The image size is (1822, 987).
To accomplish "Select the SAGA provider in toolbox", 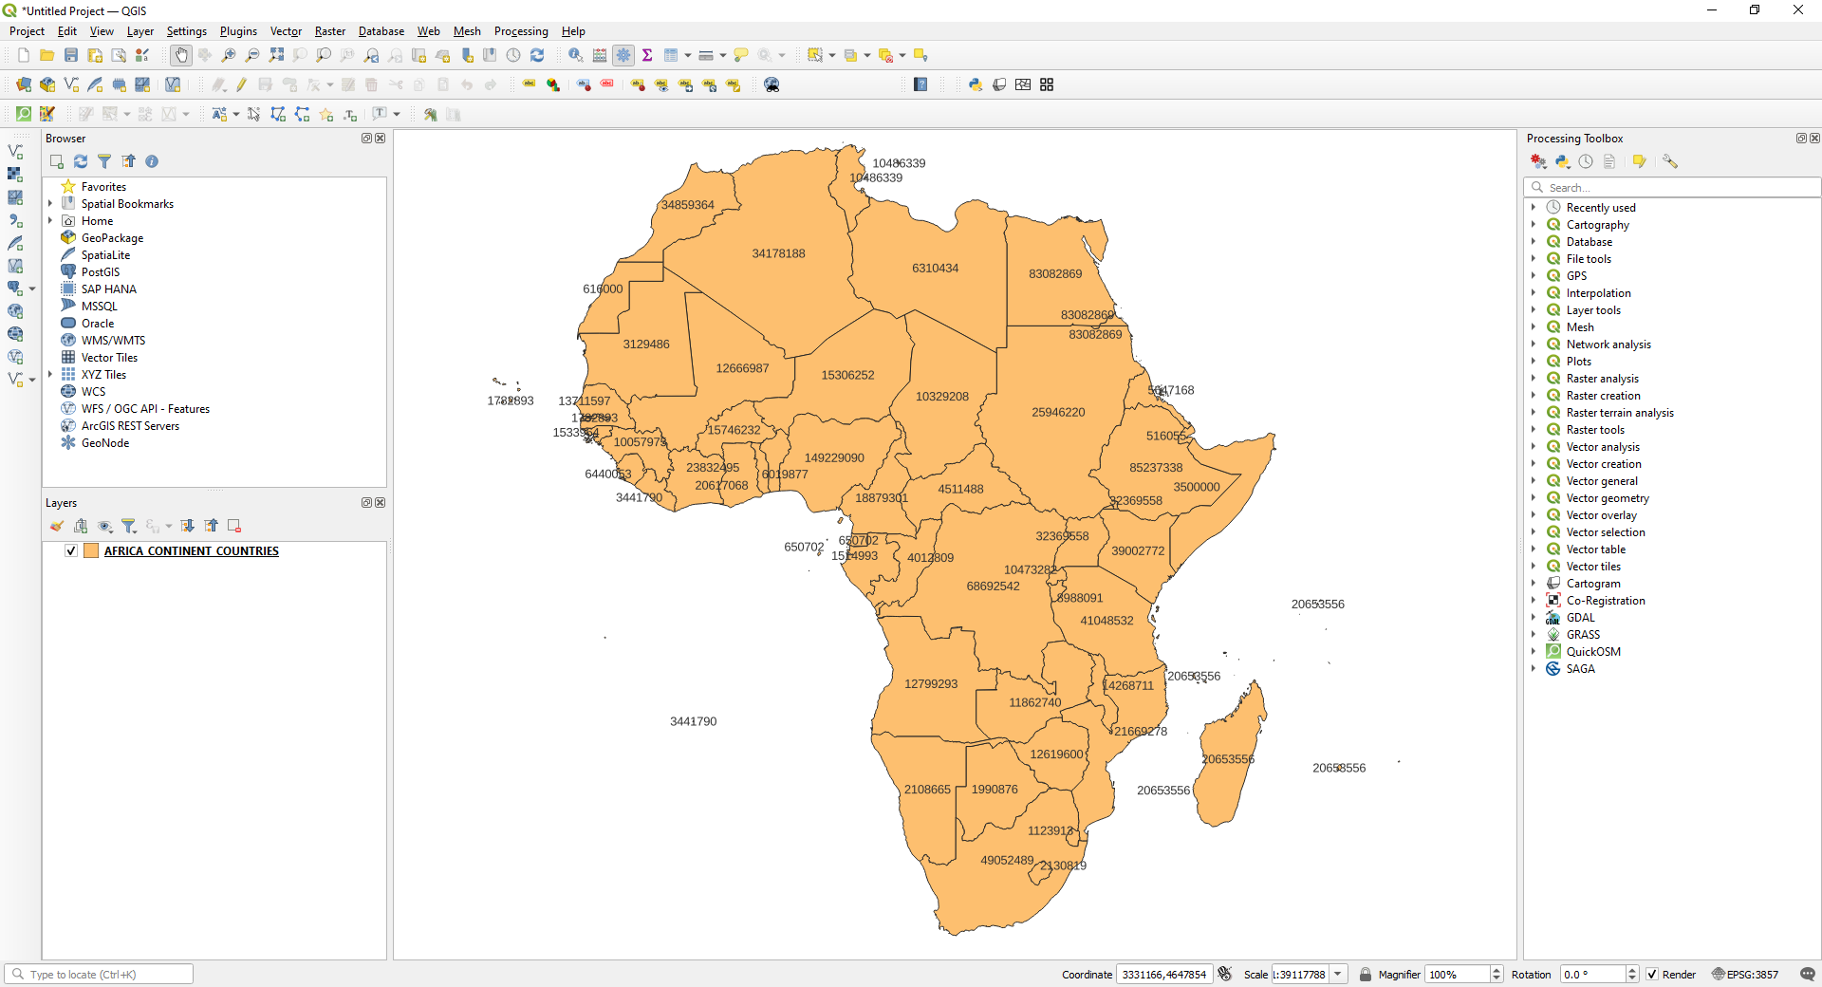I will [1580, 668].
